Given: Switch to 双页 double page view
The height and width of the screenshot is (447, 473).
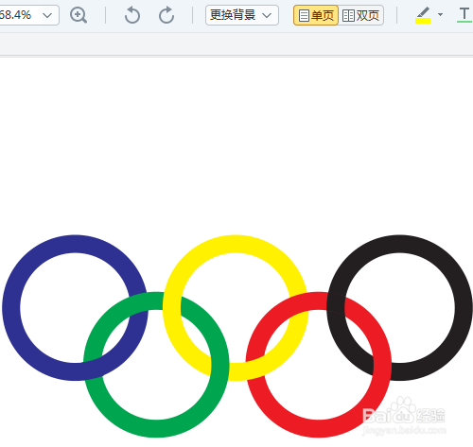Looking at the screenshot, I should pyautogui.click(x=360, y=15).
